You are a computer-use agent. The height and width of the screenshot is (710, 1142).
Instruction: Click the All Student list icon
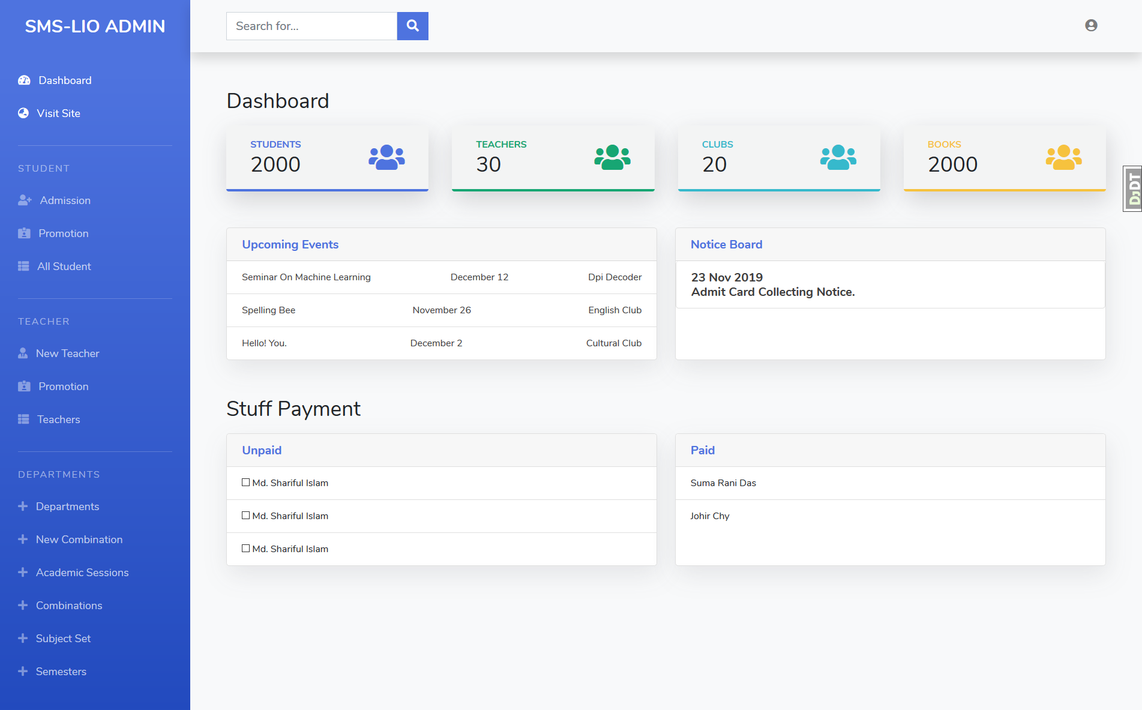coord(24,266)
